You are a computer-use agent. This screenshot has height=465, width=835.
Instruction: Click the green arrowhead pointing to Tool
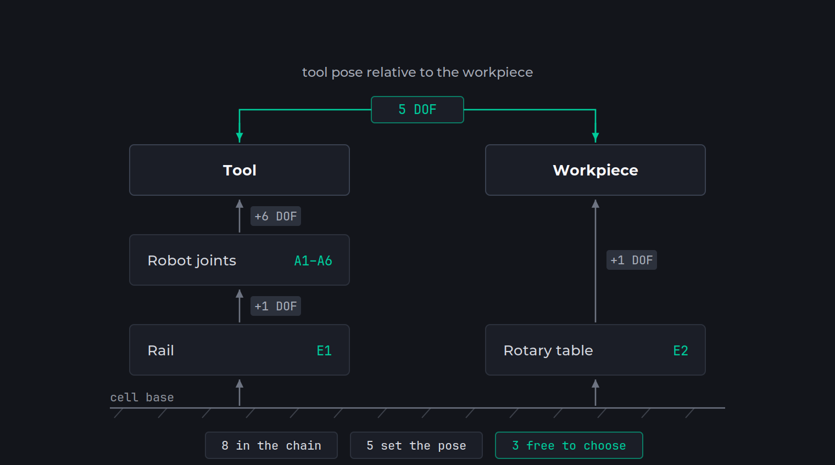tap(240, 137)
